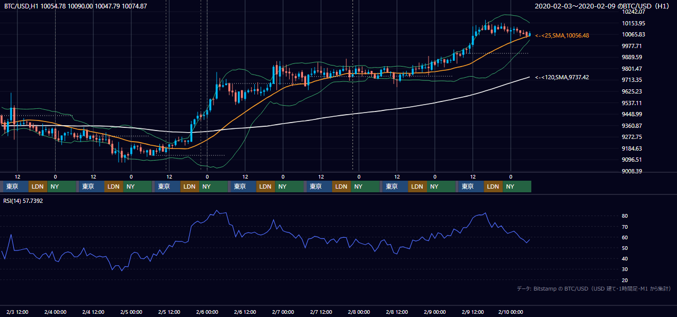Click the RSI 70 level label
677x317 pixels.
point(625,227)
